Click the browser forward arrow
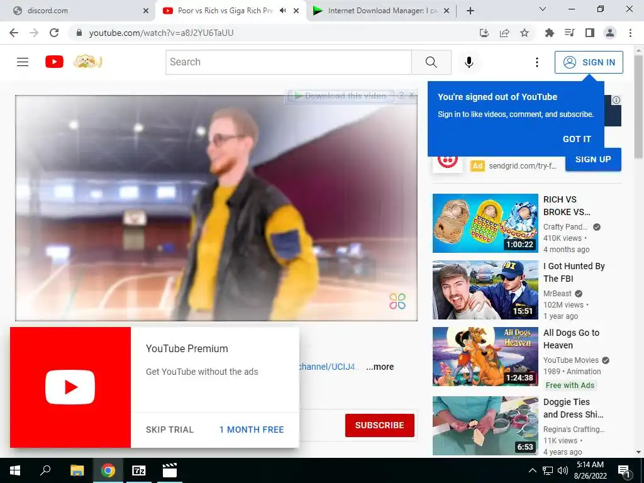Image resolution: width=644 pixels, height=483 pixels. [x=34, y=33]
